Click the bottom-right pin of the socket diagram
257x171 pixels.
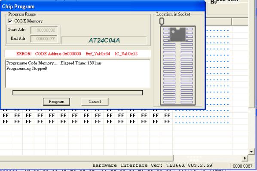pyautogui.click(x=187, y=102)
